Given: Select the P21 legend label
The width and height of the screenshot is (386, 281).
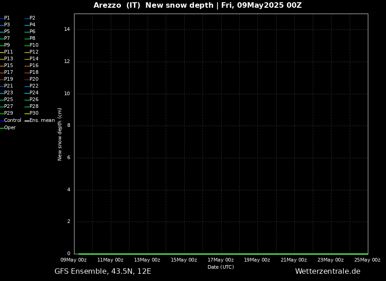Looking at the screenshot, I should [8, 86].
